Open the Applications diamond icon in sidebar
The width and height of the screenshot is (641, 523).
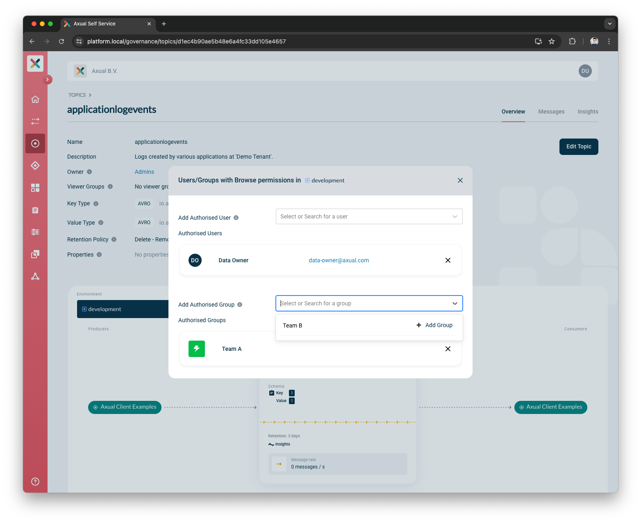point(35,166)
